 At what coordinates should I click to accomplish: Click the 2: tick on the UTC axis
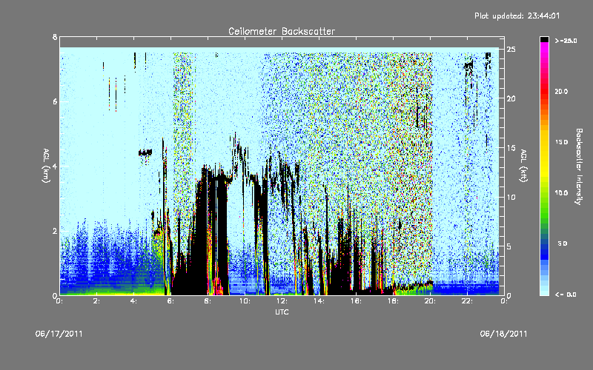(97, 301)
